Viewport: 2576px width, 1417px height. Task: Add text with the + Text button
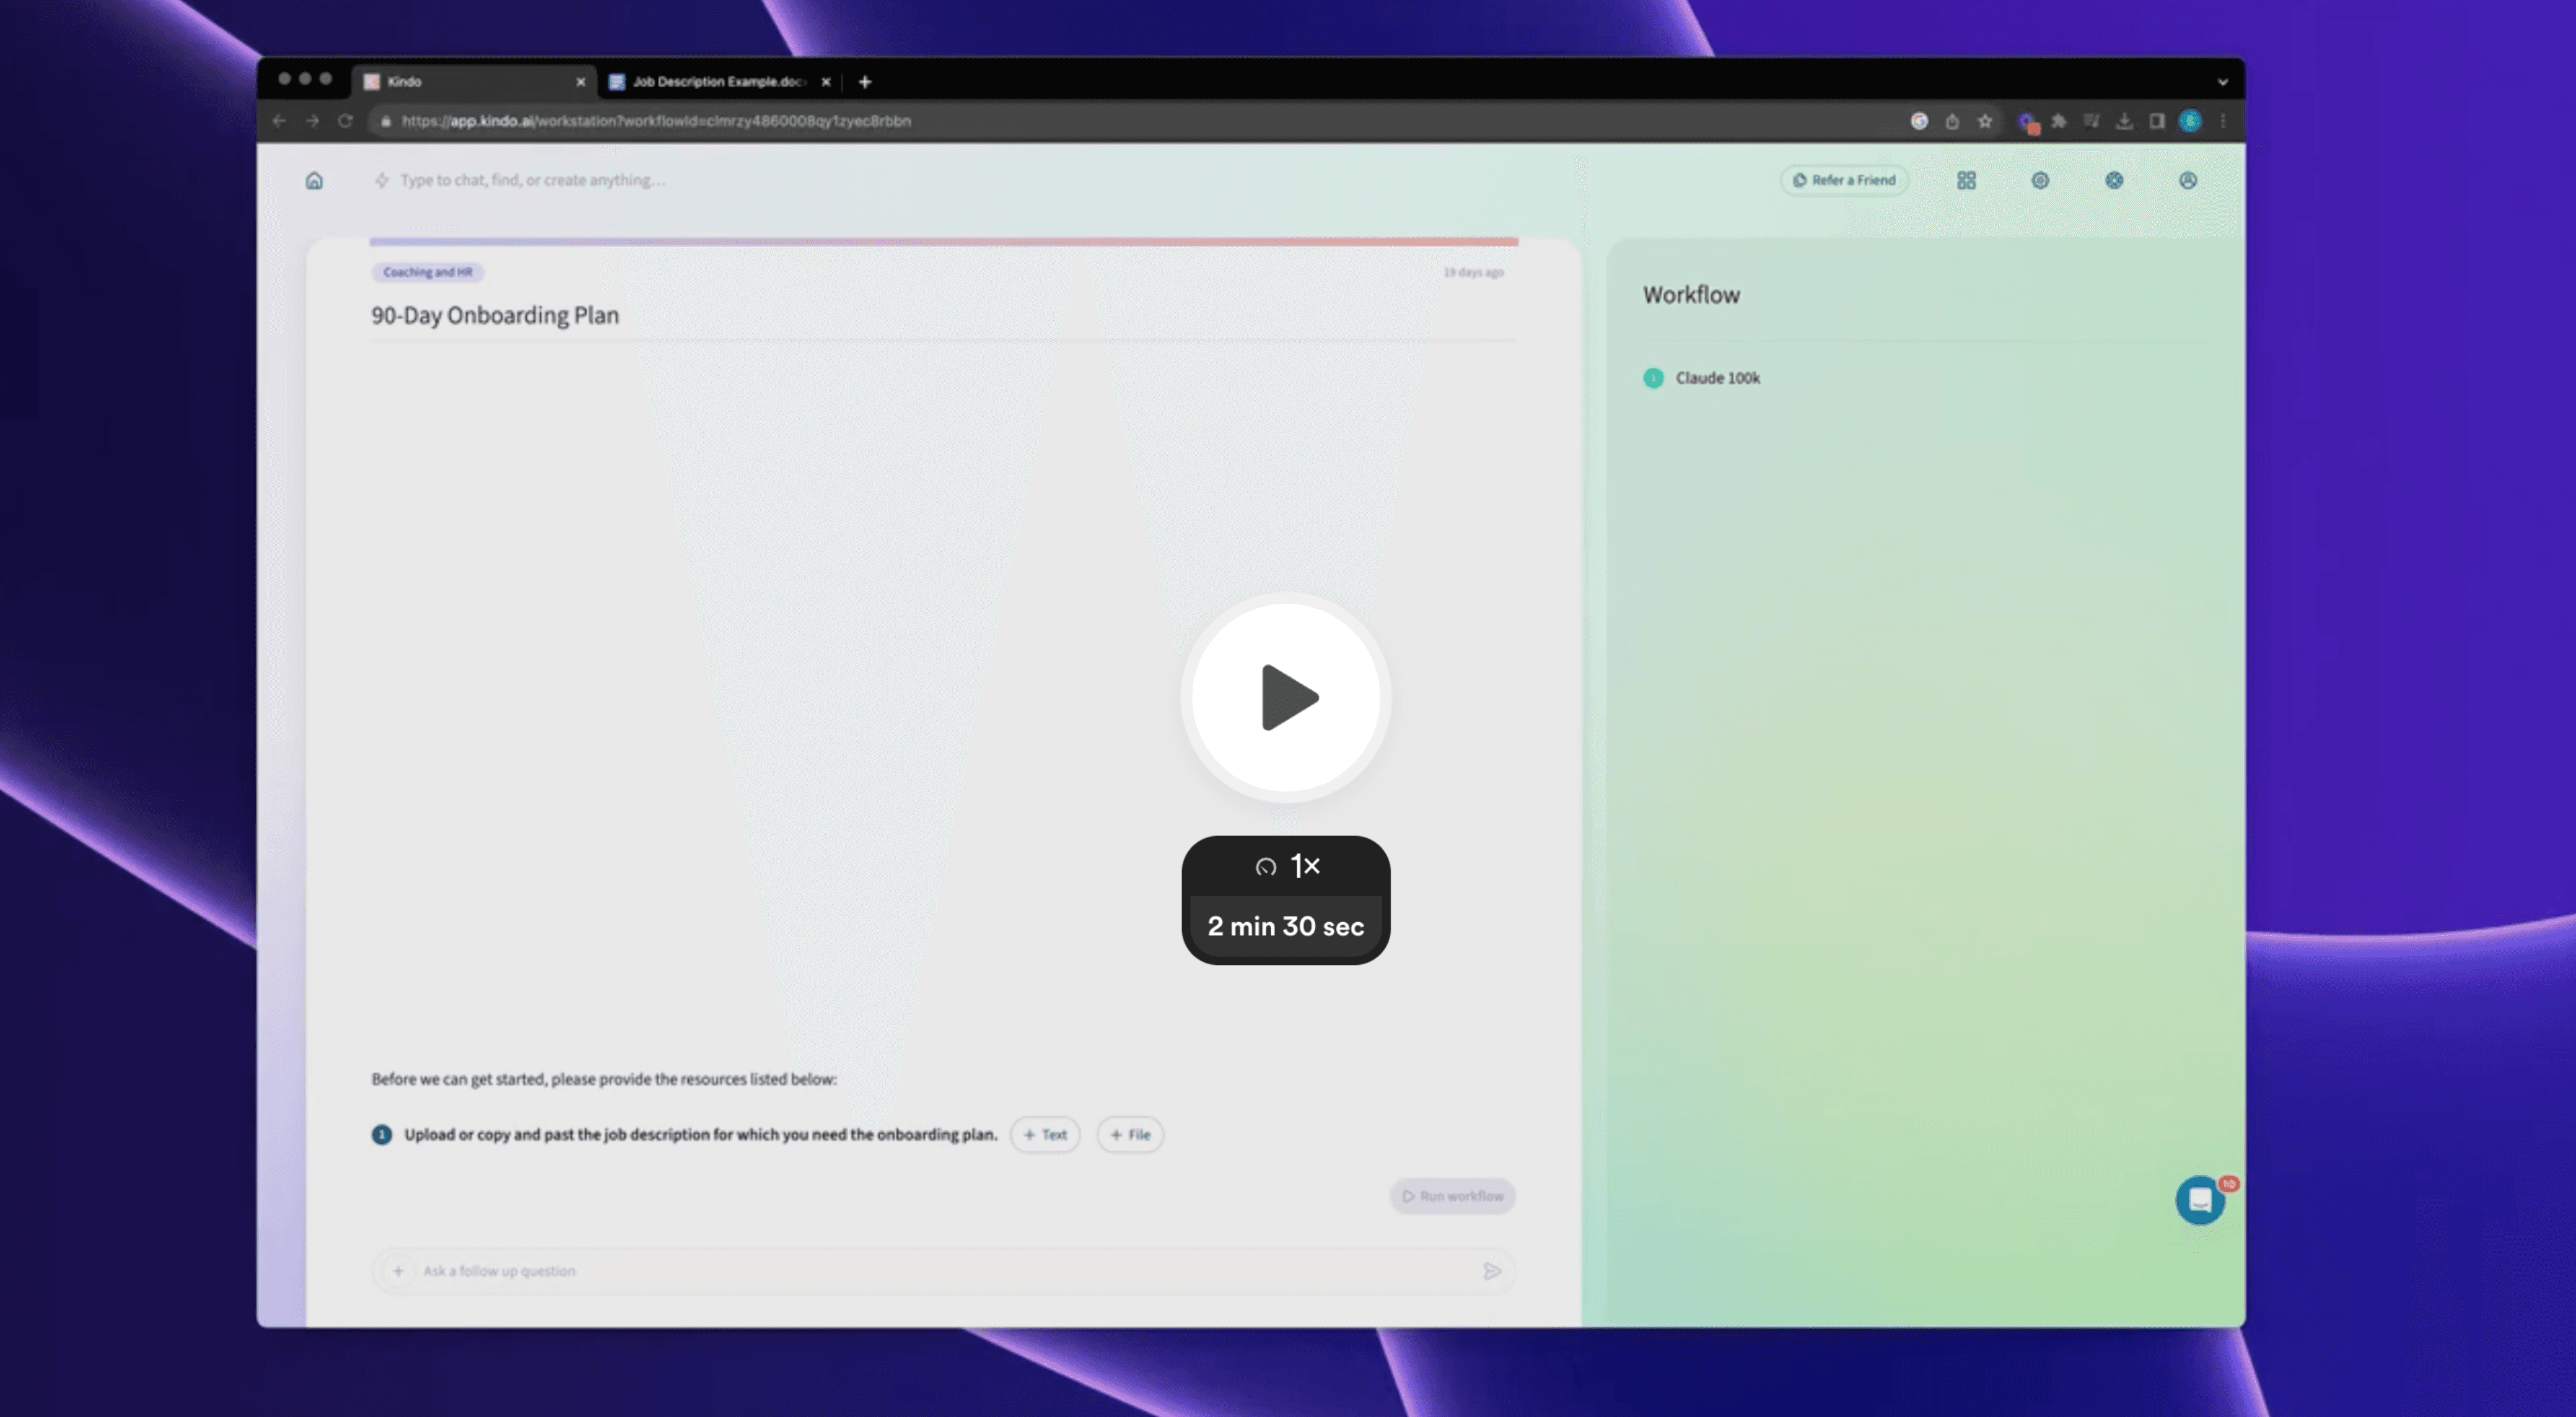click(1045, 1134)
